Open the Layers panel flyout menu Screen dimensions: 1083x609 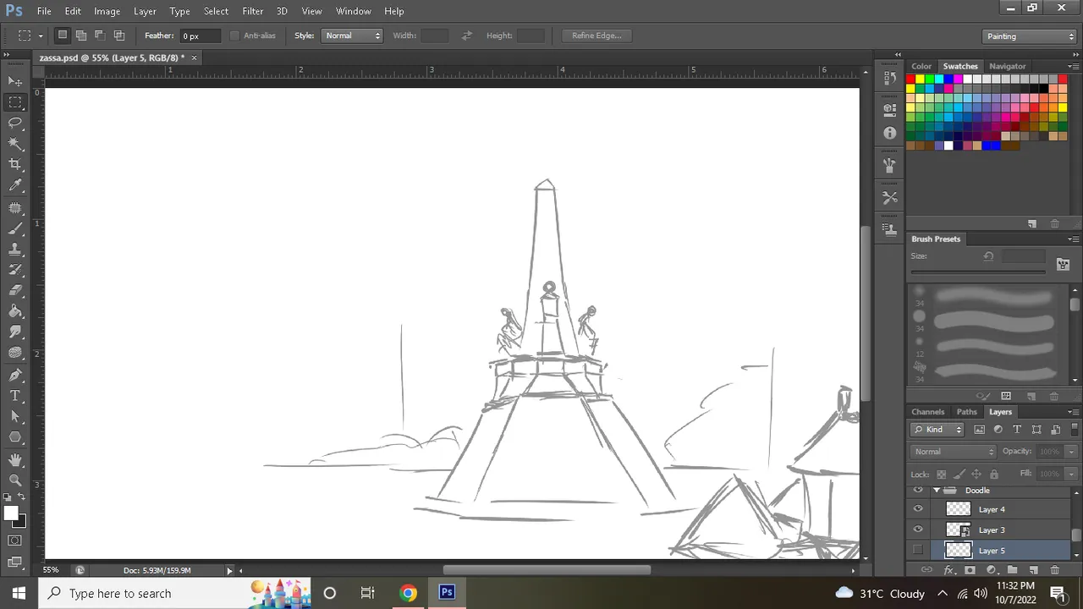tap(1072, 412)
